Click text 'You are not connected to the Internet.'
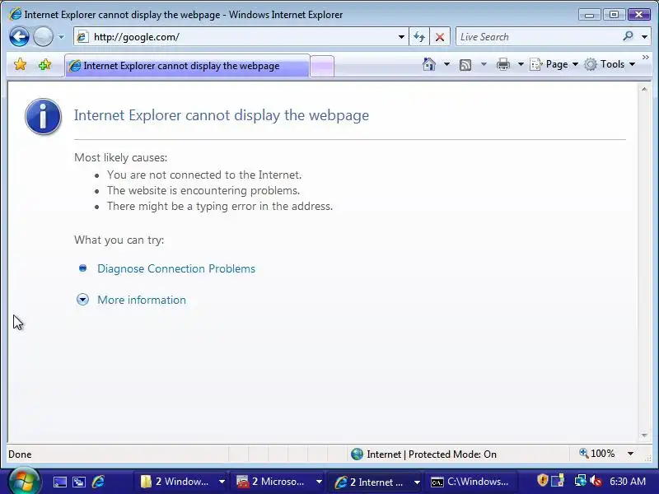This screenshot has width=659, height=494. click(204, 175)
